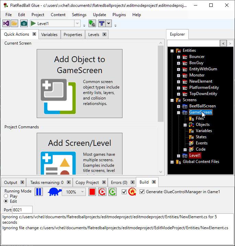Click the green restart screen icon

click(112, 192)
